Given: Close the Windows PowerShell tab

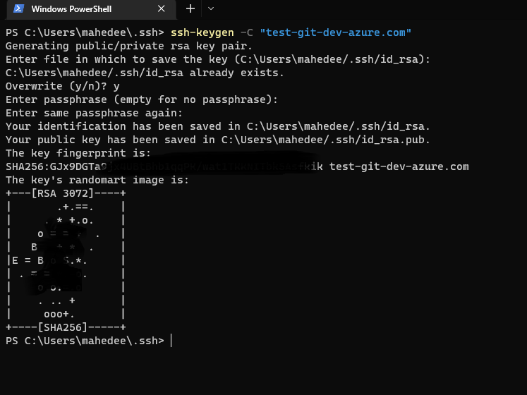Looking at the screenshot, I should pyautogui.click(x=162, y=8).
